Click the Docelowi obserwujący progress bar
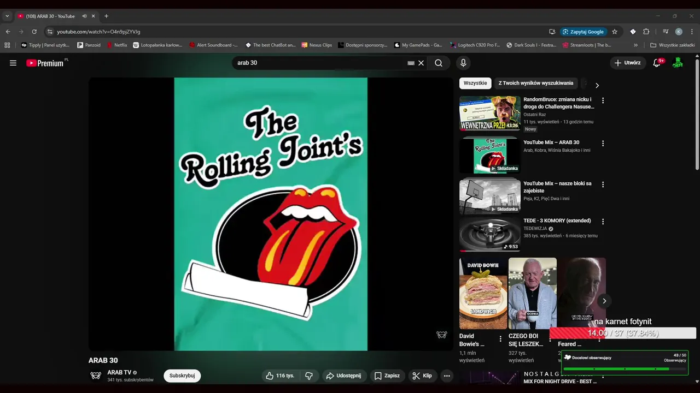This screenshot has width=700, height=393. tap(623, 369)
